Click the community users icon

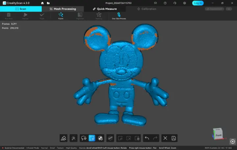point(155,3)
